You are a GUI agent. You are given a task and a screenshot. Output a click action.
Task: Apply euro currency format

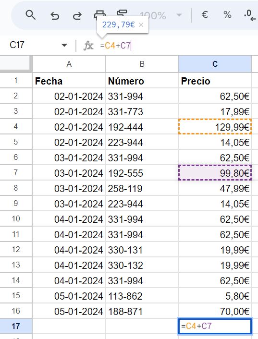point(205,15)
